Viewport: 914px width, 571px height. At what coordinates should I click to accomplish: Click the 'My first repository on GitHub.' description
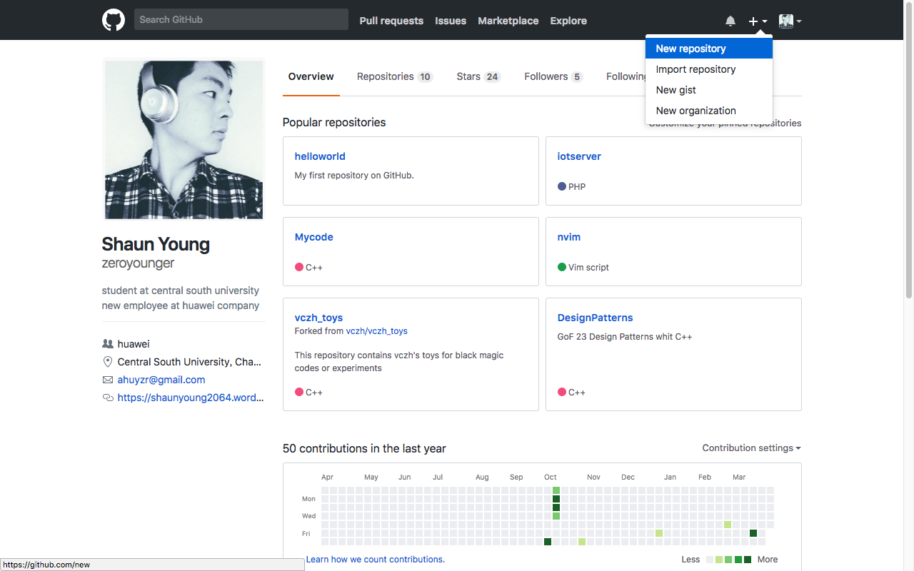pyautogui.click(x=354, y=175)
